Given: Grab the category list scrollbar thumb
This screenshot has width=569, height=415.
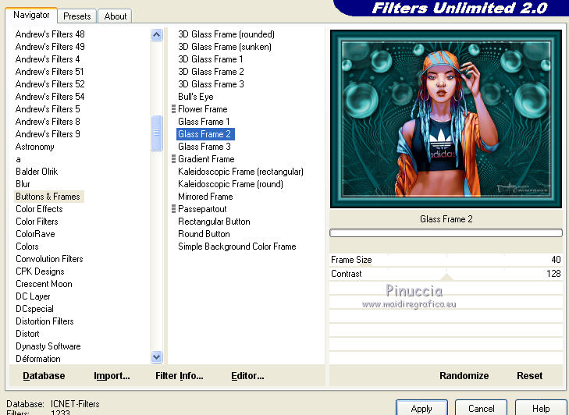Looking at the screenshot, I should pos(156,133).
